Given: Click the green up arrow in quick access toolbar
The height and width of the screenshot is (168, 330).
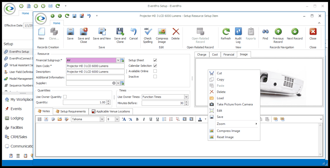Looking at the screenshot, I should (53, 16).
